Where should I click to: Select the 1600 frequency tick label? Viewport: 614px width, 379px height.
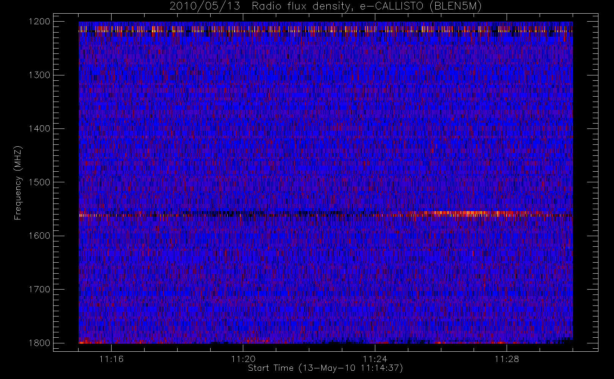point(39,236)
